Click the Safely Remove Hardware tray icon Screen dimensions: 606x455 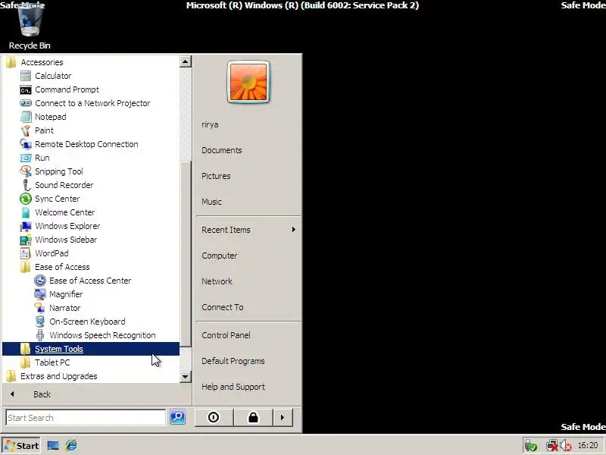coord(531,446)
